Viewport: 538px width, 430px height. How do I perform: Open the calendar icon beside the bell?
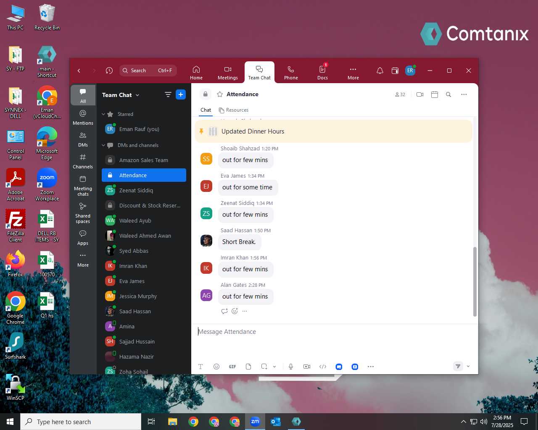coord(395,71)
